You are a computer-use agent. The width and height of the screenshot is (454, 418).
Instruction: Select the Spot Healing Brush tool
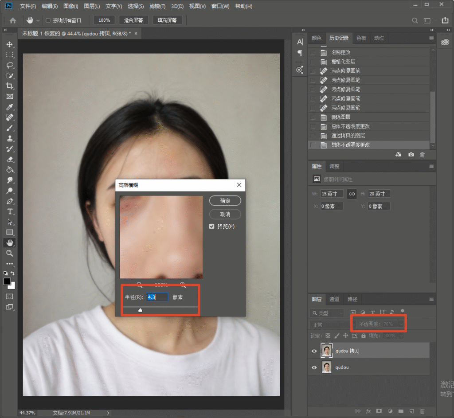click(x=10, y=117)
